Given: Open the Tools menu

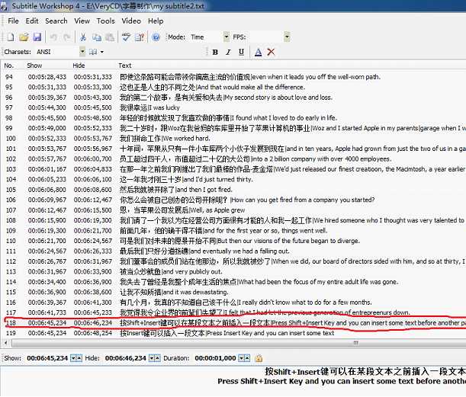Looking at the screenshot, I should coord(105,21).
